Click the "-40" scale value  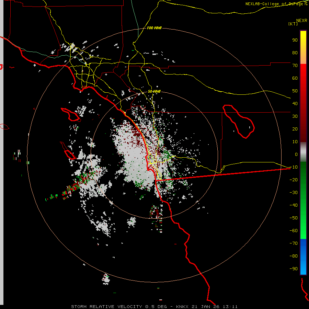(294, 205)
